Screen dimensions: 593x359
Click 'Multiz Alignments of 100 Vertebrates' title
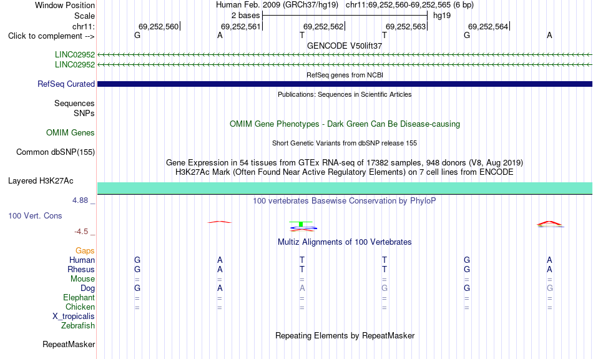(x=345, y=242)
